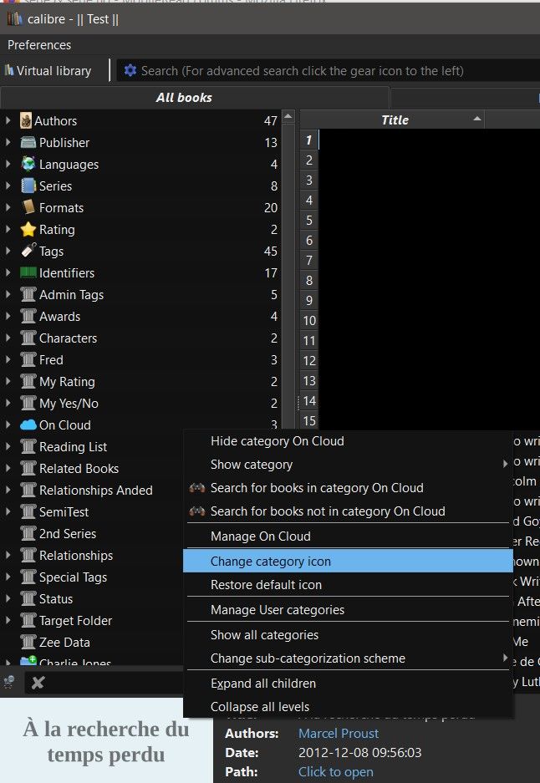Click the Virtual library books icon

click(x=9, y=70)
